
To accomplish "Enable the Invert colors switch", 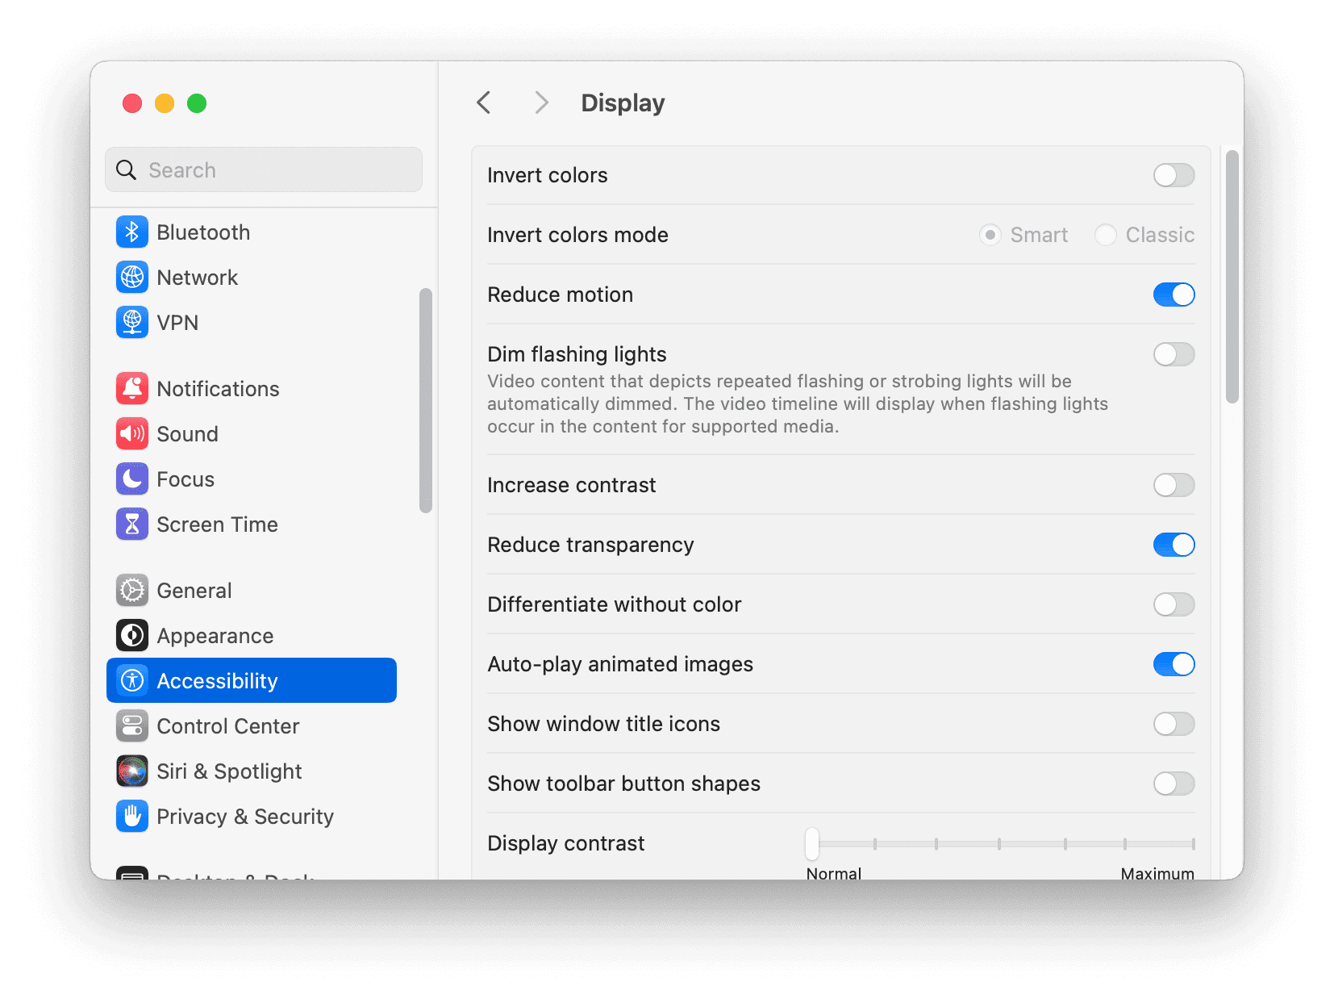I will tap(1174, 175).
